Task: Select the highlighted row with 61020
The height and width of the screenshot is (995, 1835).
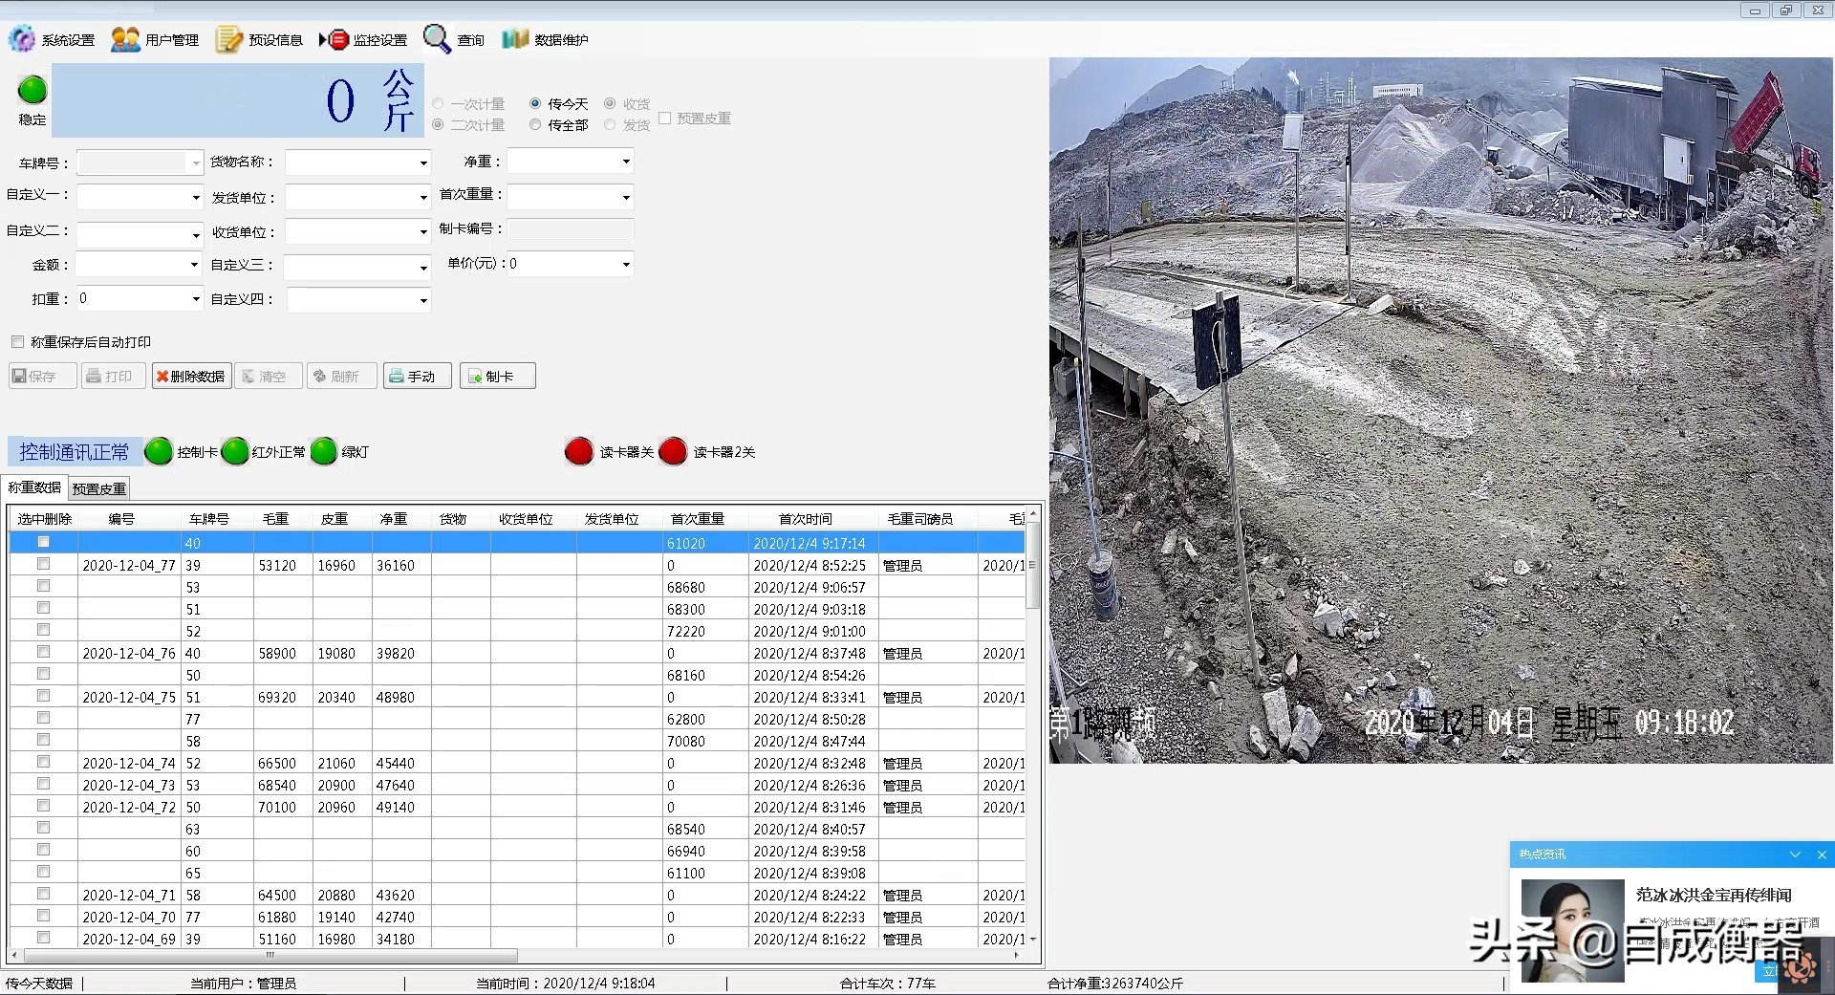Action: click(x=517, y=543)
